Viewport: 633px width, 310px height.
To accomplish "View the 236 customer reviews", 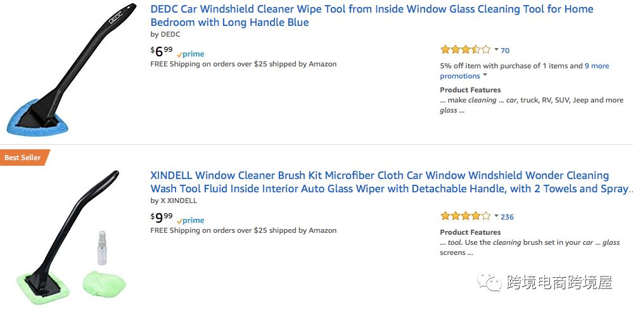I will pyautogui.click(x=507, y=216).
